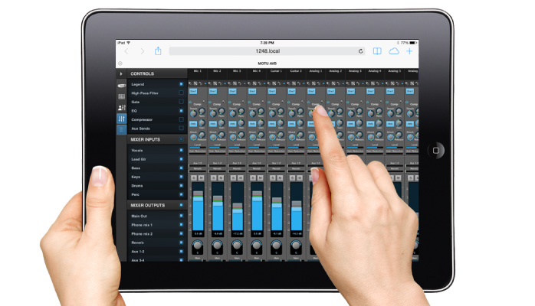Tap the Safari share icon
Image resolution: width=535 pixels, height=306 pixels.
point(158,51)
